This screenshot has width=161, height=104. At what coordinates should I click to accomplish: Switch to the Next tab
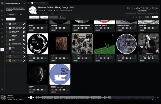coord(21,15)
